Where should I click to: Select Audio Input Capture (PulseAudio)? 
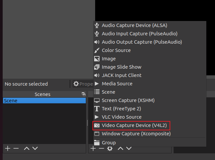(x=140, y=34)
